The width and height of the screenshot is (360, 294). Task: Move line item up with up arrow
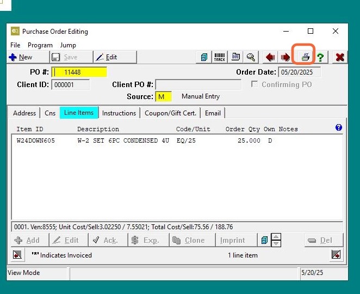coord(276,236)
